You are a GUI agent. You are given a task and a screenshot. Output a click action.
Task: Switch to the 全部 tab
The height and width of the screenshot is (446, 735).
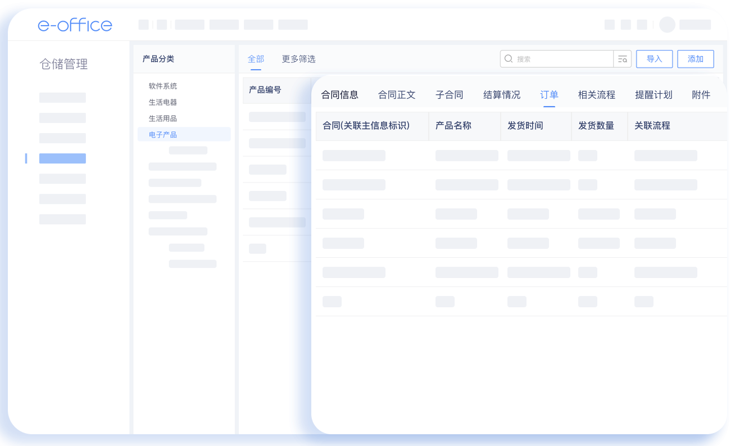click(x=256, y=59)
